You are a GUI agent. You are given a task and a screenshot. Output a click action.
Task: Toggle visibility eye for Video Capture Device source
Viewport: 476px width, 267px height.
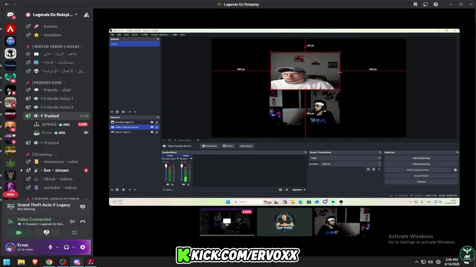click(x=152, y=127)
